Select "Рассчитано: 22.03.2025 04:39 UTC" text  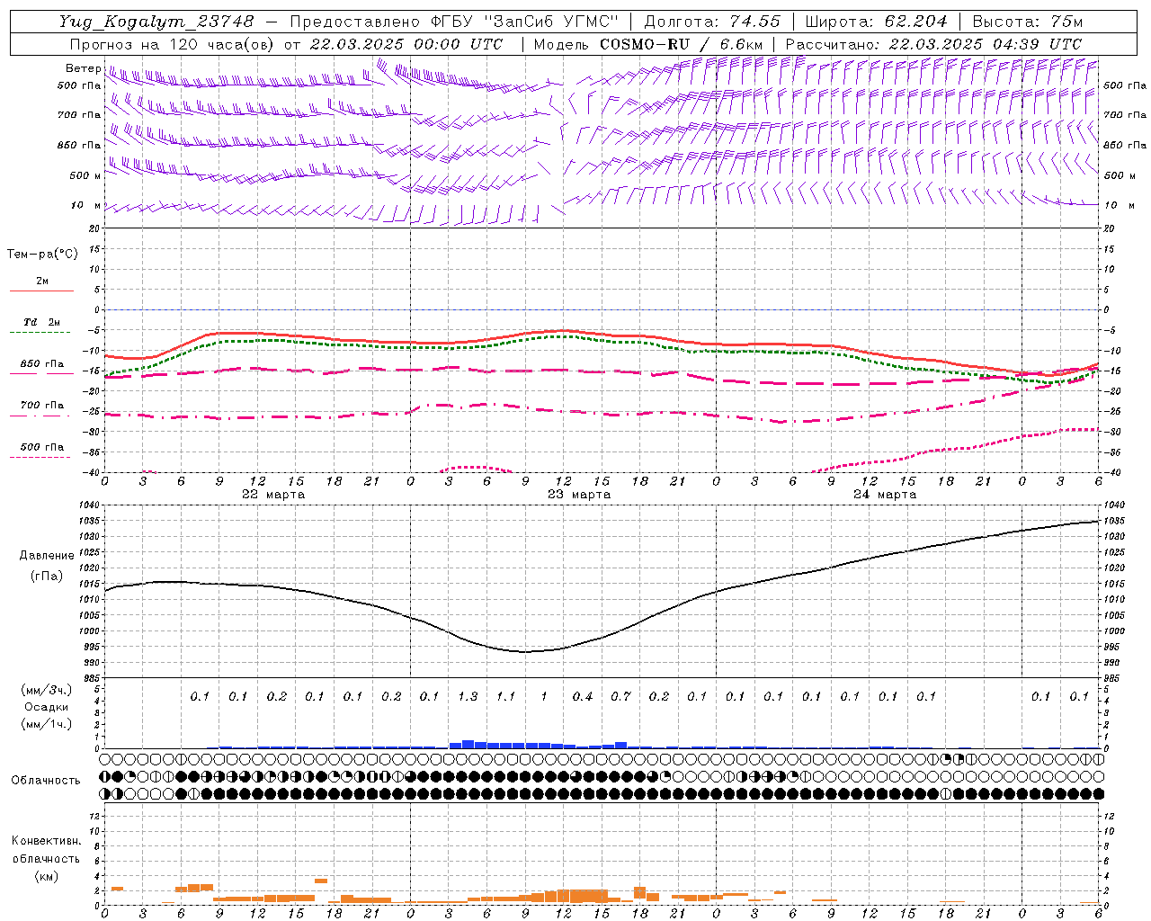(x=933, y=44)
